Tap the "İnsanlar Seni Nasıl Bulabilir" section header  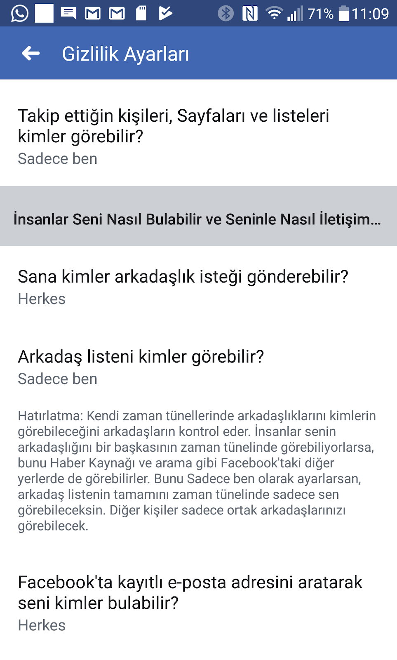[197, 219]
